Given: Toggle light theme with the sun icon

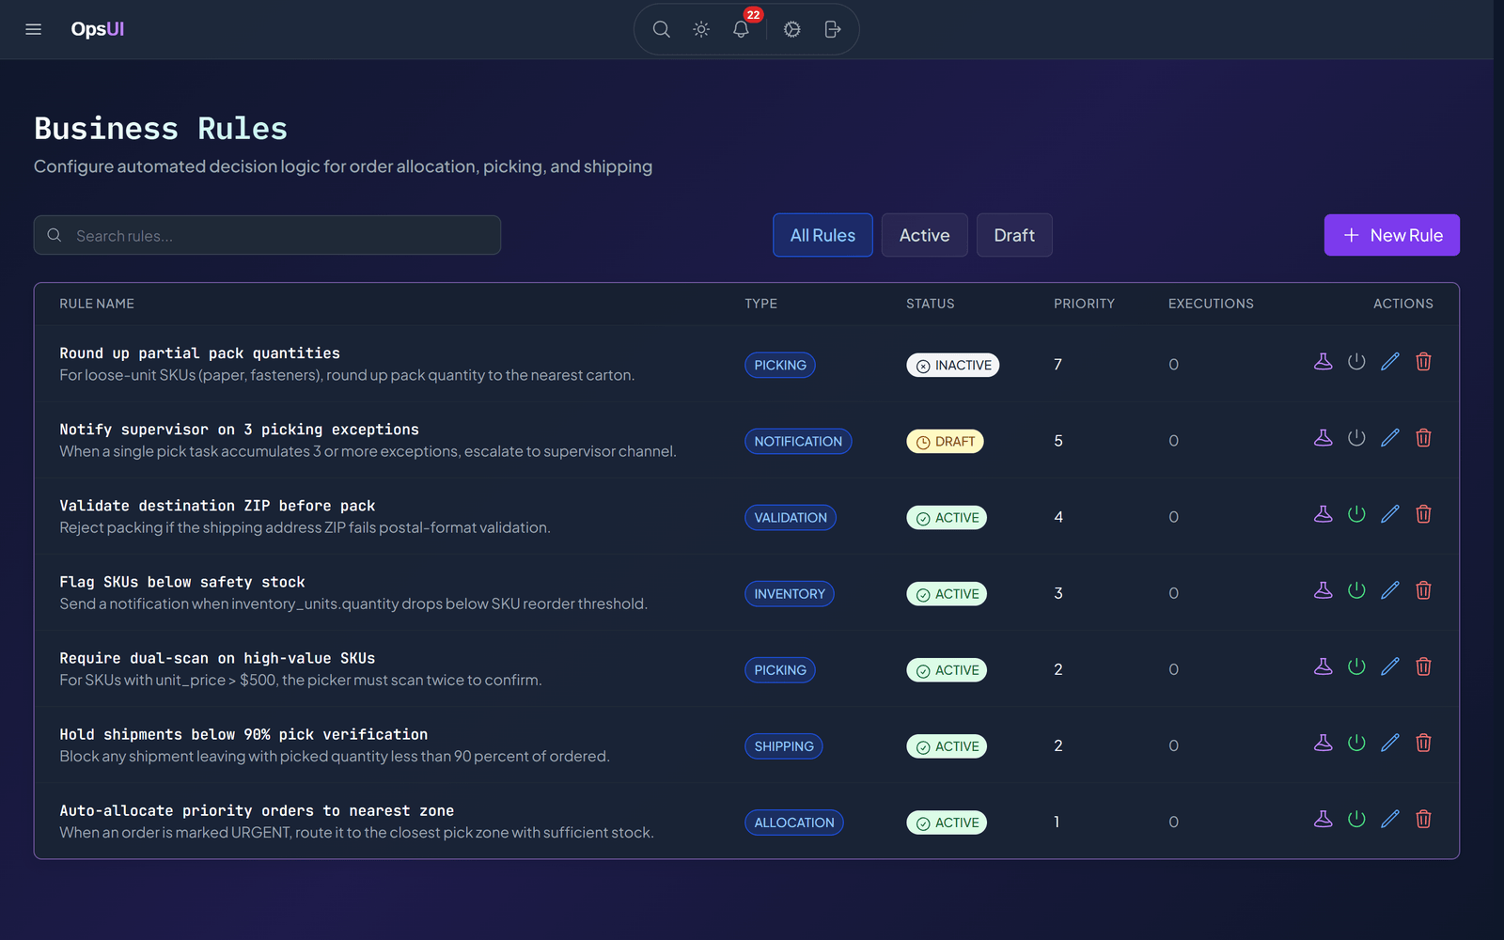Looking at the screenshot, I should [701, 29].
